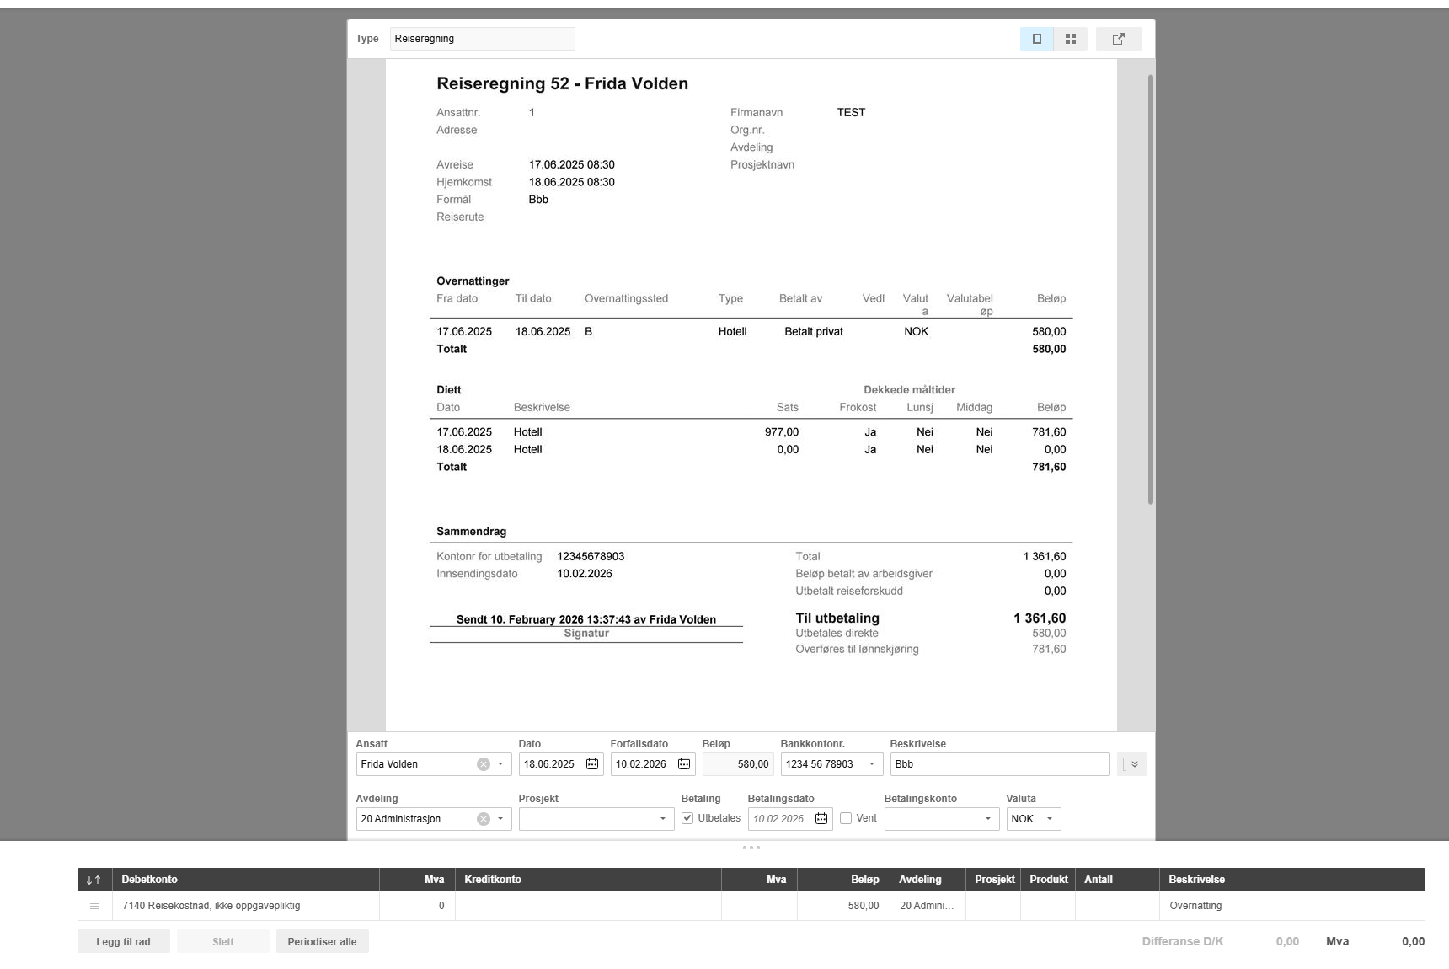Click the panel splitter dots handle
Viewport: 1449px width, 969px height.
751,847
